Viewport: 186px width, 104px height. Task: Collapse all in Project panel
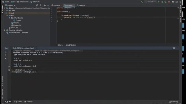pos(41,5)
